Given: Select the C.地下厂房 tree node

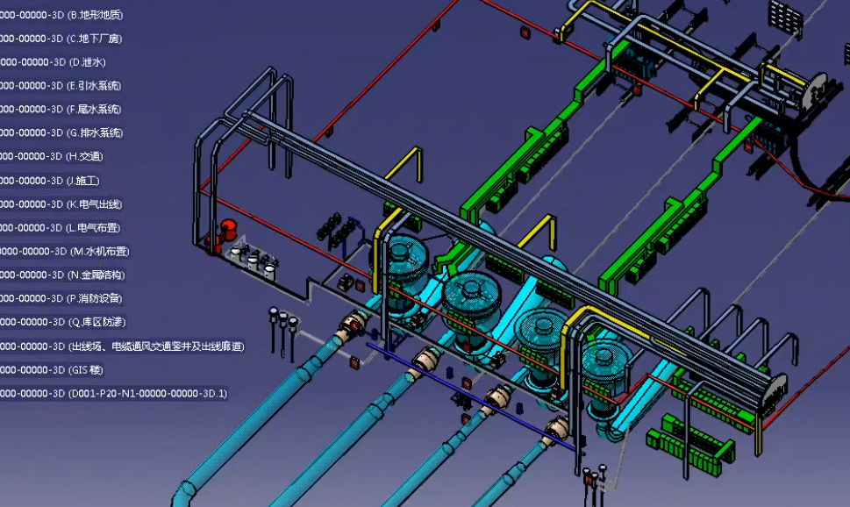Looking at the screenshot, I should pos(61,39).
